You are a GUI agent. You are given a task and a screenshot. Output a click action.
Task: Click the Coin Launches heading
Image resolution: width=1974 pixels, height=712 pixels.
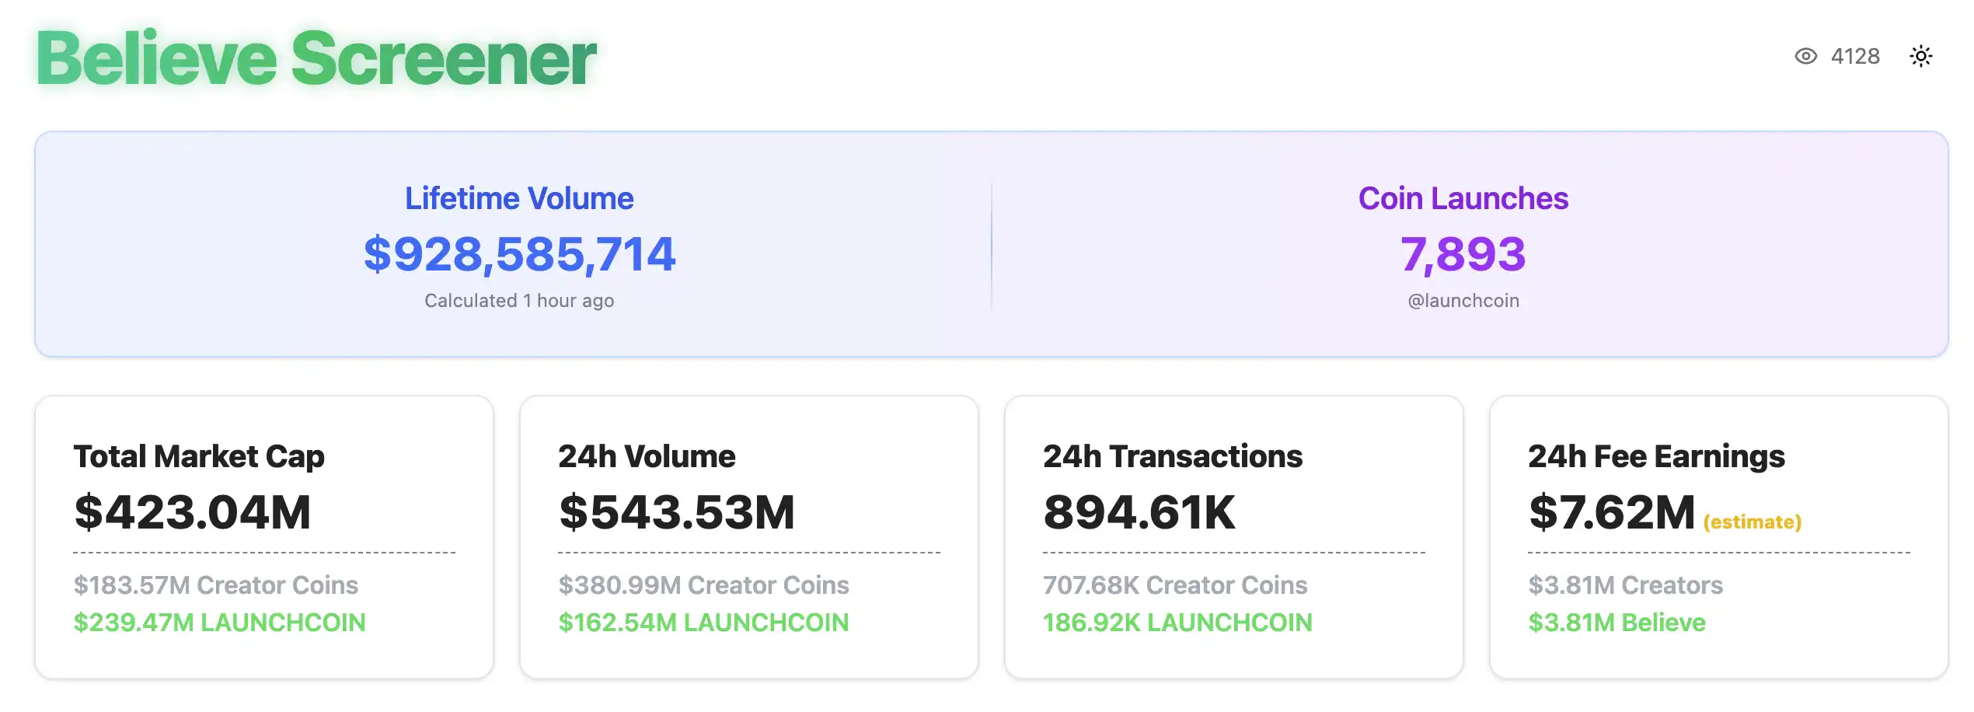[1463, 198]
